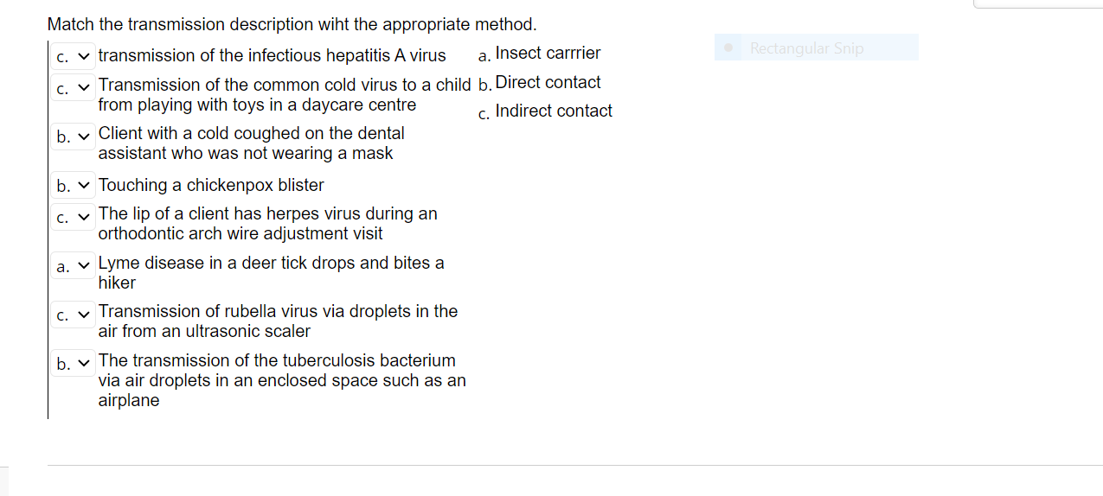Open dropdown for hepatitis A virus transmission
1103x496 pixels.
point(73,57)
